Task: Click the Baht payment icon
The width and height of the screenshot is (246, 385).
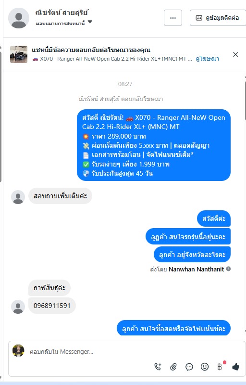Action: (220, 367)
